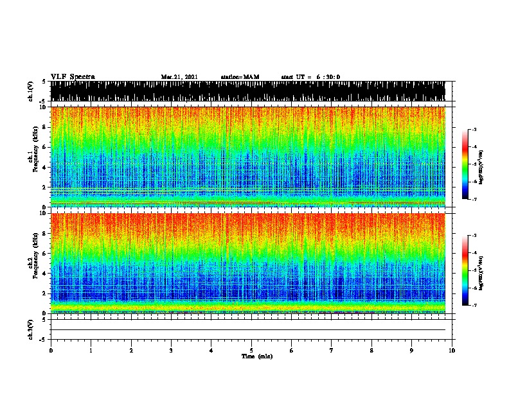
Task: Select the "start UT = 6:30:0" text
Action: point(310,77)
